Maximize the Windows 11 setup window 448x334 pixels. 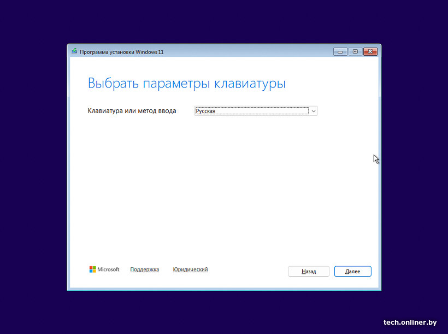coord(355,51)
